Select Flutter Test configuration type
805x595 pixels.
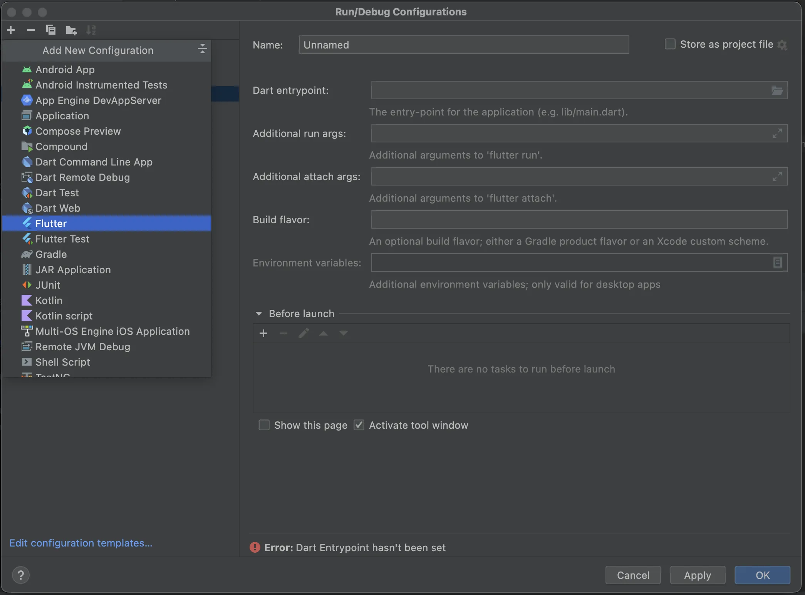[x=62, y=239]
